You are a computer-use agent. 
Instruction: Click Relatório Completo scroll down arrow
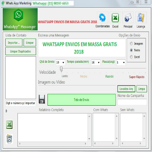point(89,139)
